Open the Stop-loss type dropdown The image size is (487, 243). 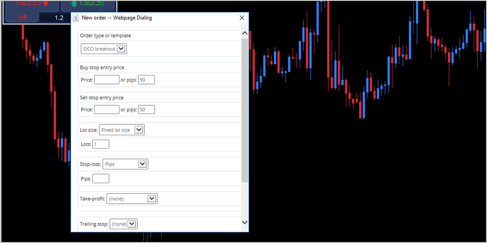[125, 164]
